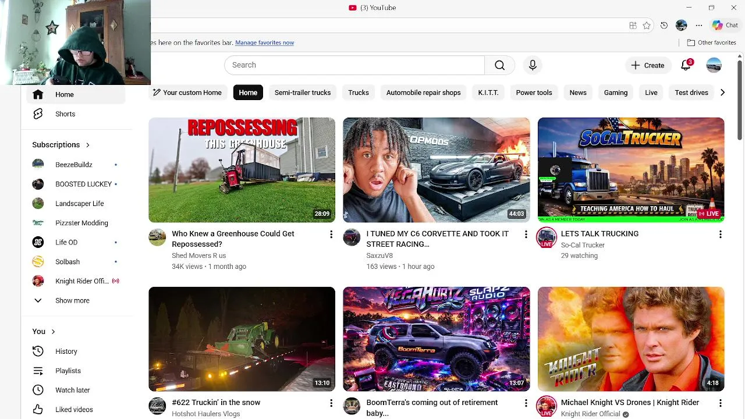Open So-Cal Trucker channel link
The height and width of the screenshot is (419, 745).
[x=583, y=245]
